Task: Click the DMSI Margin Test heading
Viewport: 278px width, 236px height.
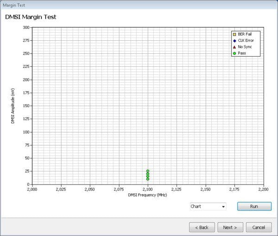Action: pos(31,17)
